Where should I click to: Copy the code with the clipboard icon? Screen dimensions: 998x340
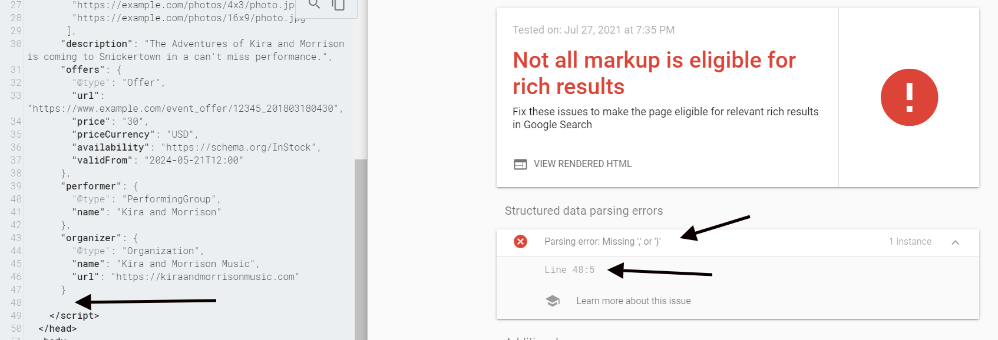tap(338, 5)
